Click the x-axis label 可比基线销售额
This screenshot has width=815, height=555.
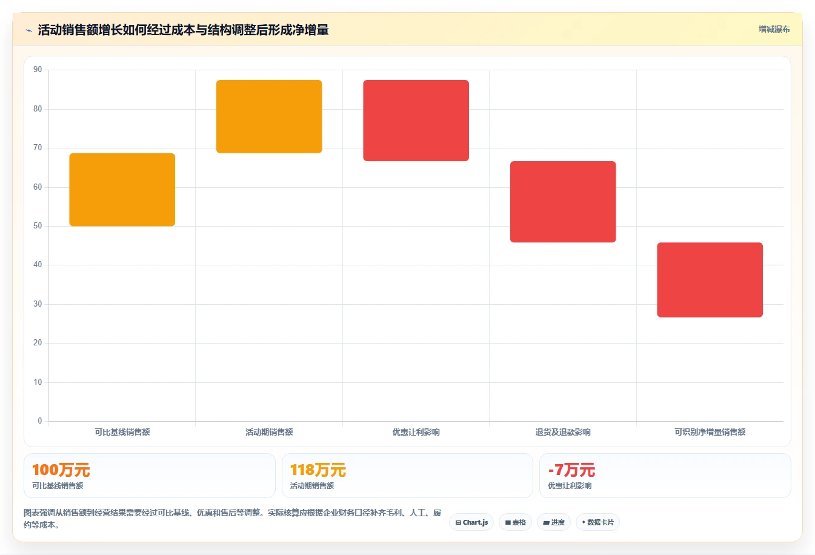point(122,432)
